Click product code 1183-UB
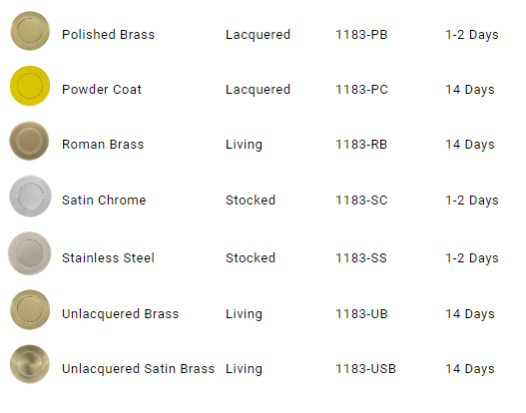The height and width of the screenshot is (413, 526). [x=361, y=314]
